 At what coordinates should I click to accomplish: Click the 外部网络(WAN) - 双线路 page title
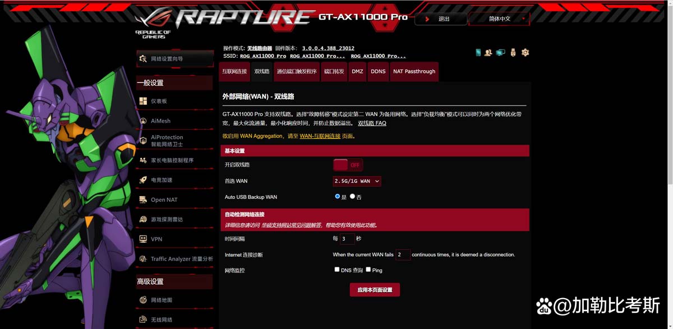[x=259, y=96]
